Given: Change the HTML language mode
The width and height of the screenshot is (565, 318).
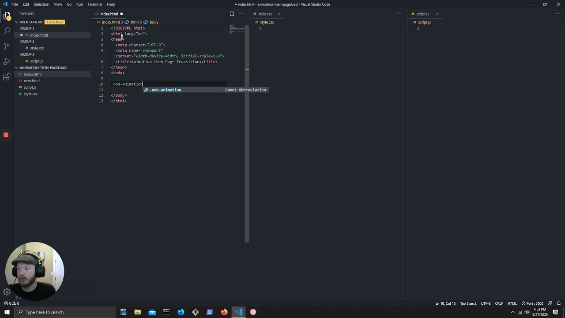Looking at the screenshot, I should point(512,303).
